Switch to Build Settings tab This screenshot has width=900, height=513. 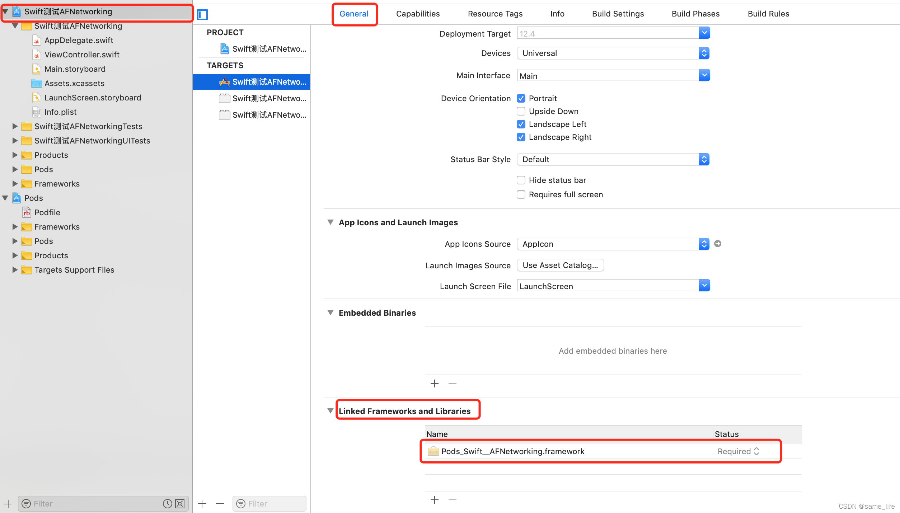click(618, 14)
